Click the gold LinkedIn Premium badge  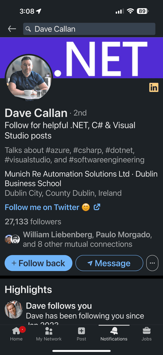(154, 87)
